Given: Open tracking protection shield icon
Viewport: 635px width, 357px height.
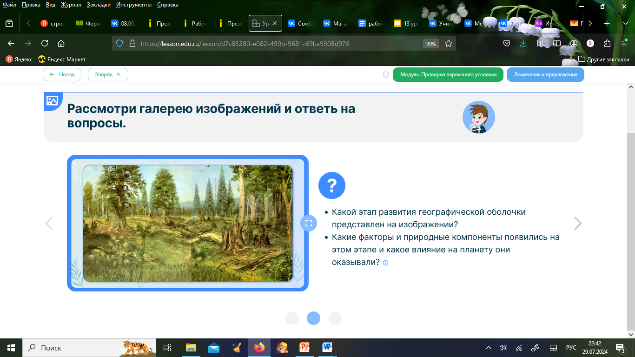Looking at the screenshot, I should pos(119,43).
